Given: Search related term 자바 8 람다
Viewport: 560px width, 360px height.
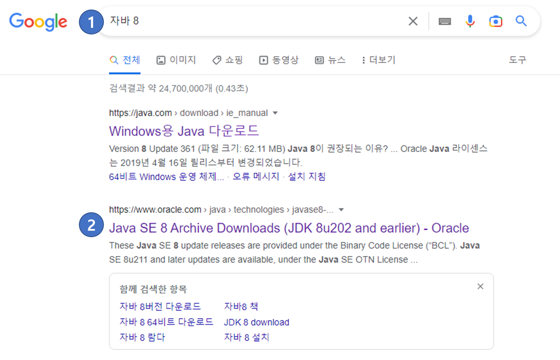Looking at the screenshot, I should 143,337.
